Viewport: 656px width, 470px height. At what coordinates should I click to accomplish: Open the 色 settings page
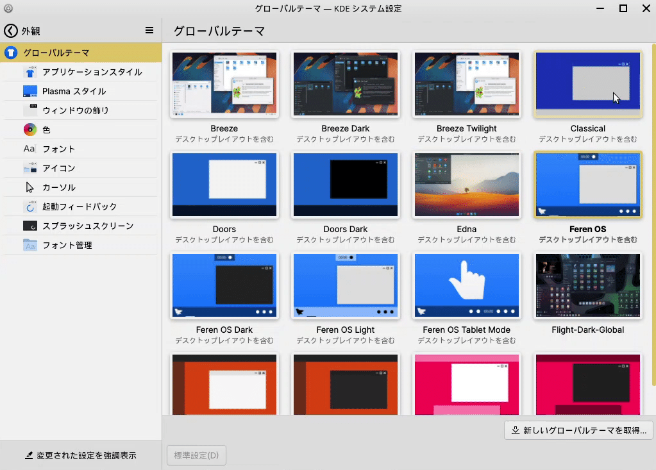click(80, 130)
